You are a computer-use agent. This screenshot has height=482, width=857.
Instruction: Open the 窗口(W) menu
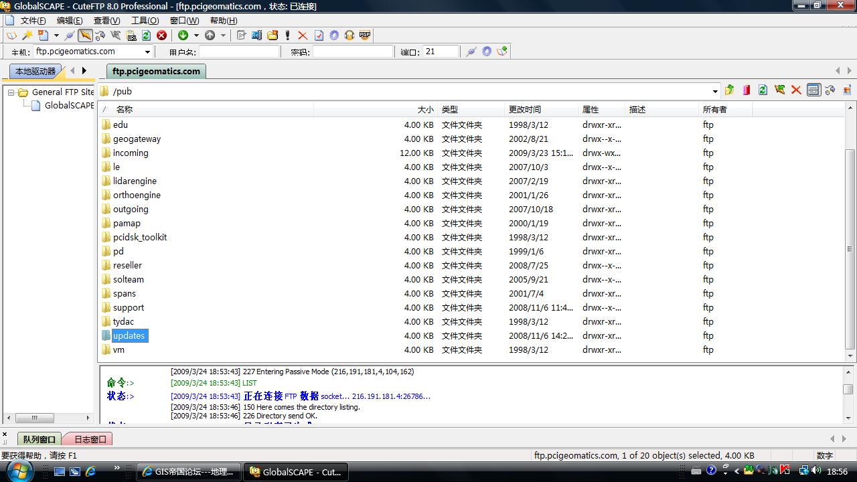[x=184, y=21]
